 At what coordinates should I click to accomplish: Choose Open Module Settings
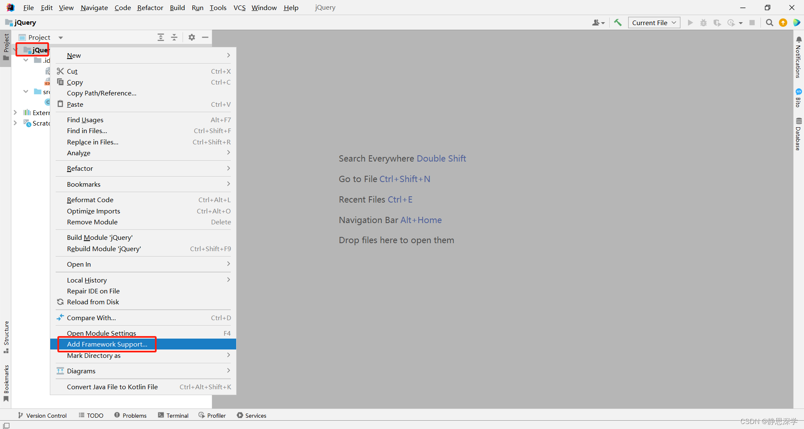pos(144,333)
